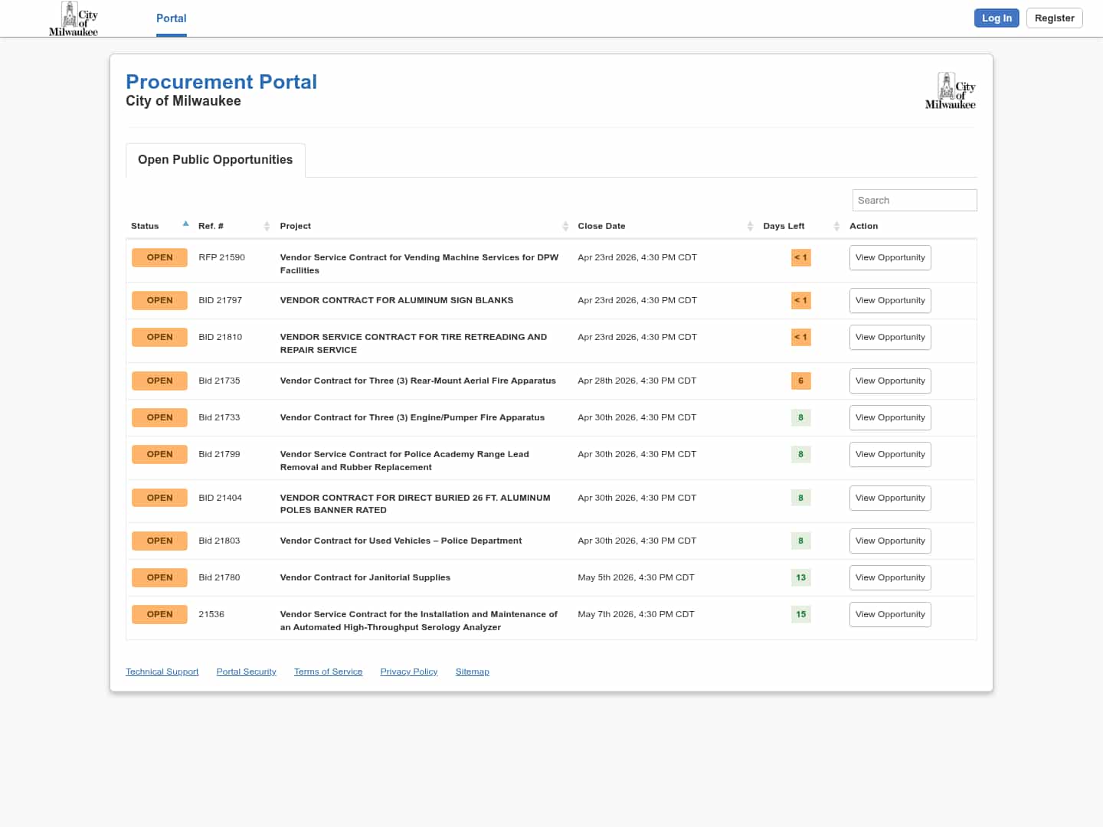Viewport: 1103px width, 827px height.
Task: Open the Portal tab in navigation
Action: [x=171, y=18]
